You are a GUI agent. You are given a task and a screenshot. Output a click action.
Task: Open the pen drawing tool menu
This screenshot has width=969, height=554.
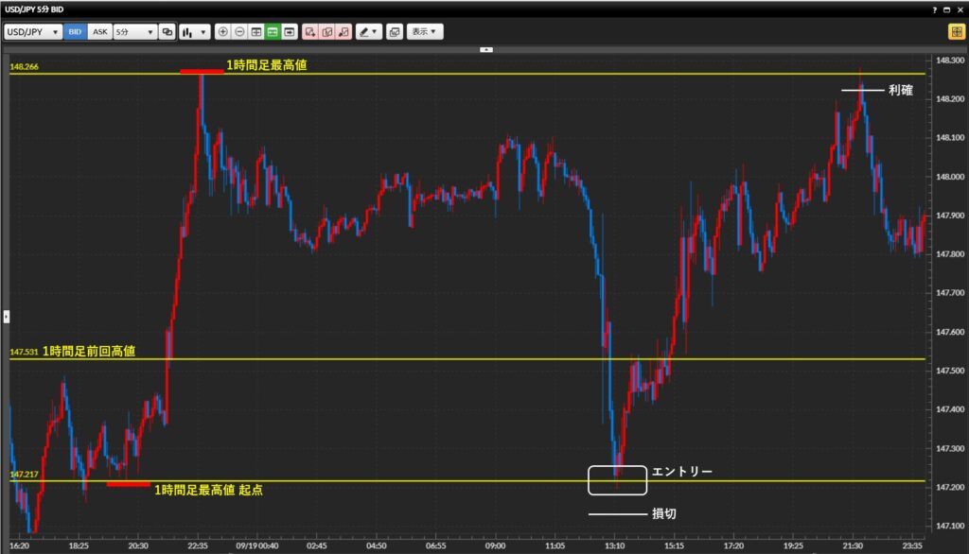coord(368,31)
